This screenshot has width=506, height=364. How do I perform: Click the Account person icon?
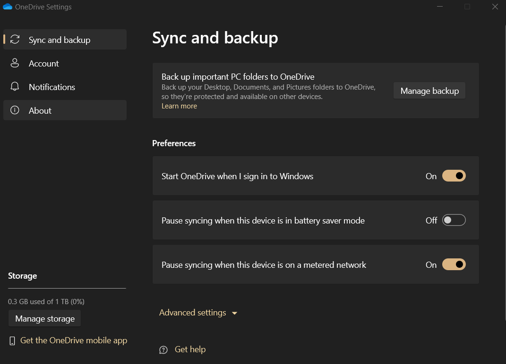coord(15,63)
